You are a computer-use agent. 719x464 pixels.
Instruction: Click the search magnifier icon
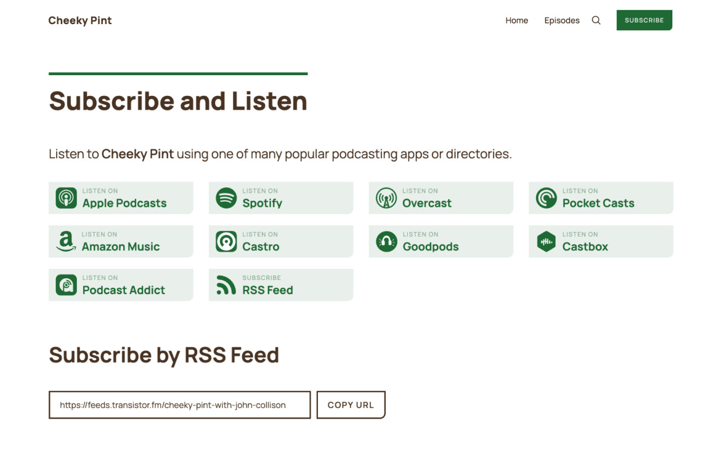pyautogui.click(x=596, y=20)
